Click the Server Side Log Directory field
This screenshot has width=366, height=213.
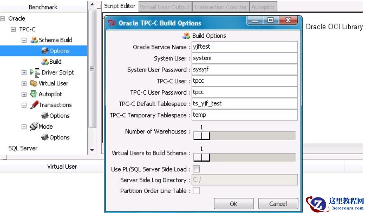(x=245, y=180)
